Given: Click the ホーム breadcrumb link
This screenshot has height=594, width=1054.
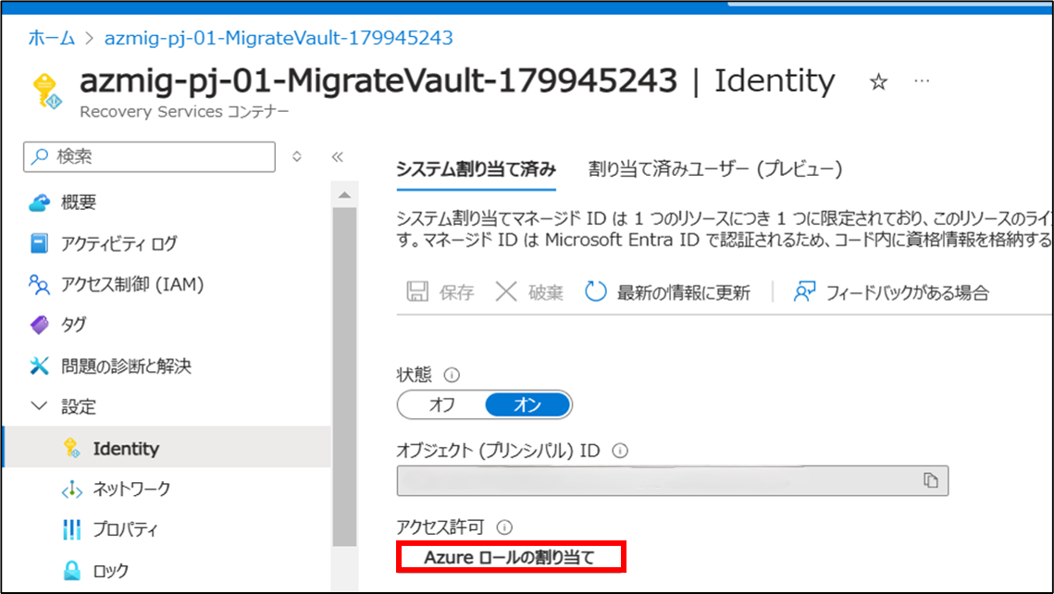Looking at the screenshot, I should coord(51,38).
